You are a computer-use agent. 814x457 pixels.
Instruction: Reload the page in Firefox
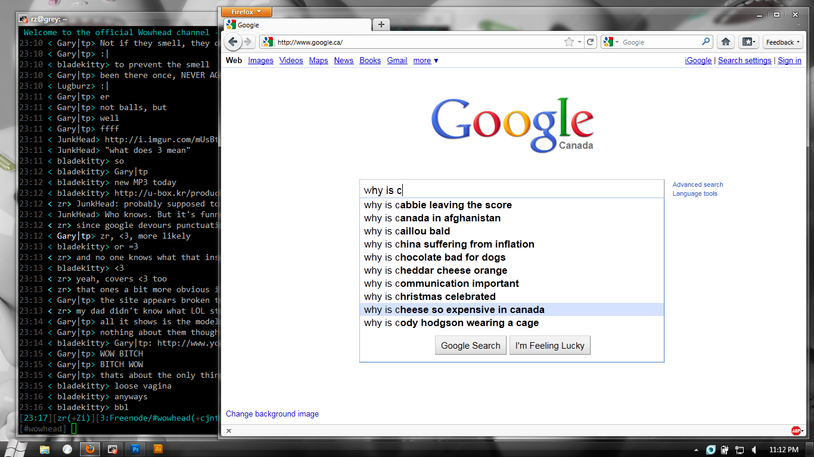coord(590,42)
